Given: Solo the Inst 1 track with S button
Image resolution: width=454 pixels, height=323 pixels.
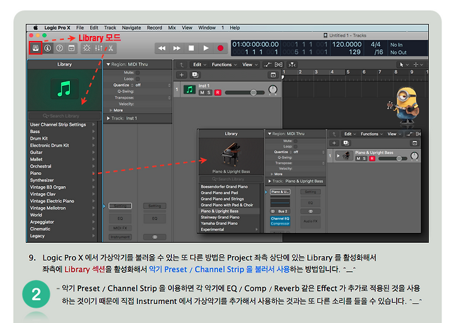Looking at the screenshot, I should [x=209, y=92].
